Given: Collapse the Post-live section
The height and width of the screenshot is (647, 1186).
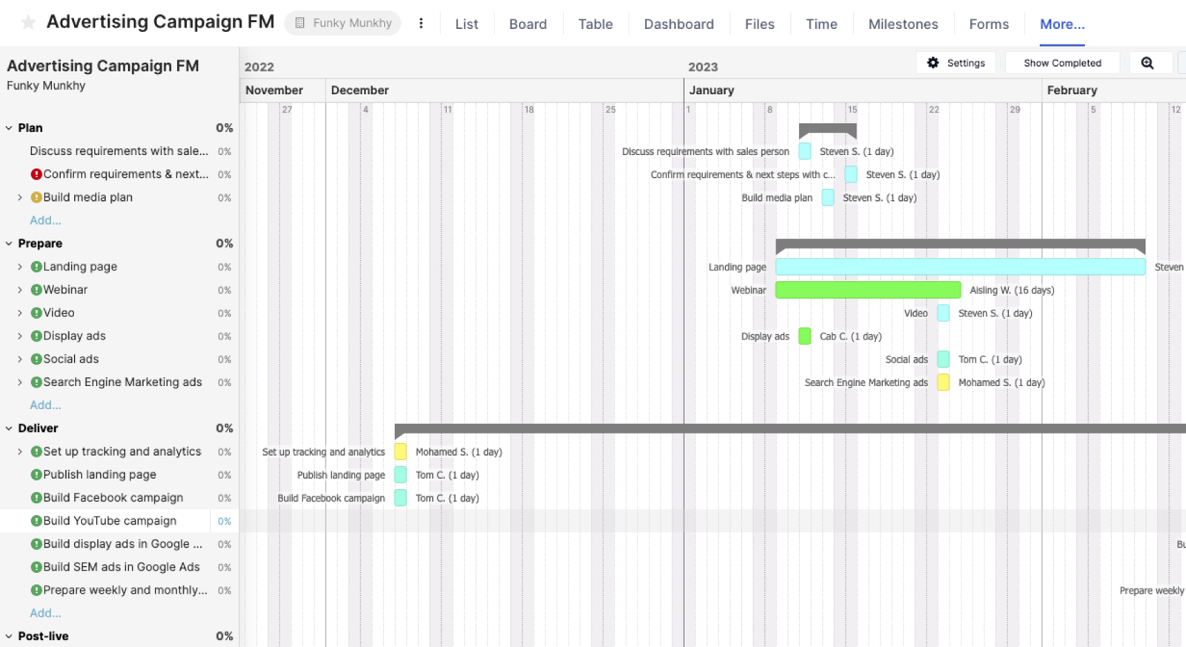Looking at the screenshot, I should [x=9, y=636].
